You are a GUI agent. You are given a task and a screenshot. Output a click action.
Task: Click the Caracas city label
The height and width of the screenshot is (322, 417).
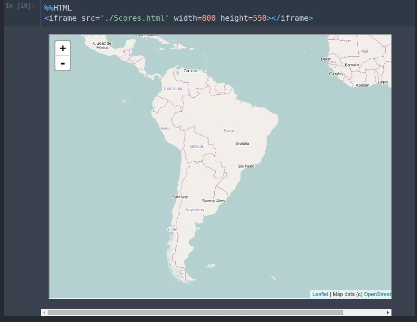(190, 71)
